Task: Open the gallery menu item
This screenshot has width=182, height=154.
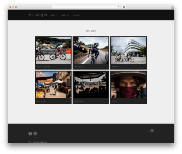Action: click(x=54, y=15)
